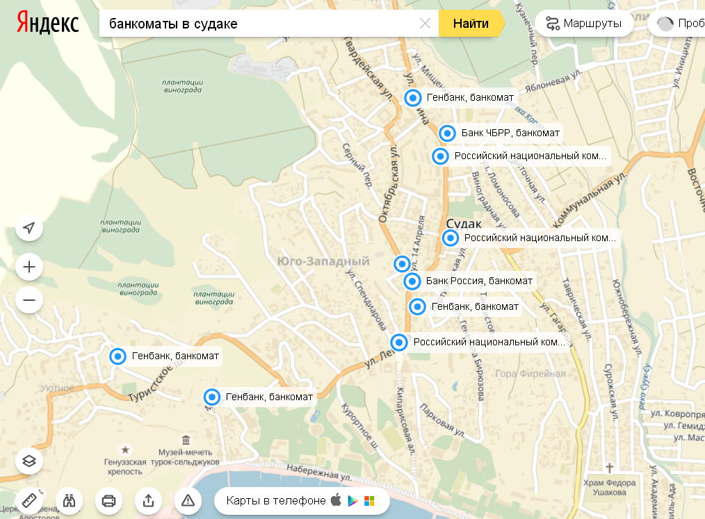Viewport: 705px width, 519px height.
Task: Click the Храм Федора Ушакова cross icon
Action: pyautogui.click(x=610, y=468)
